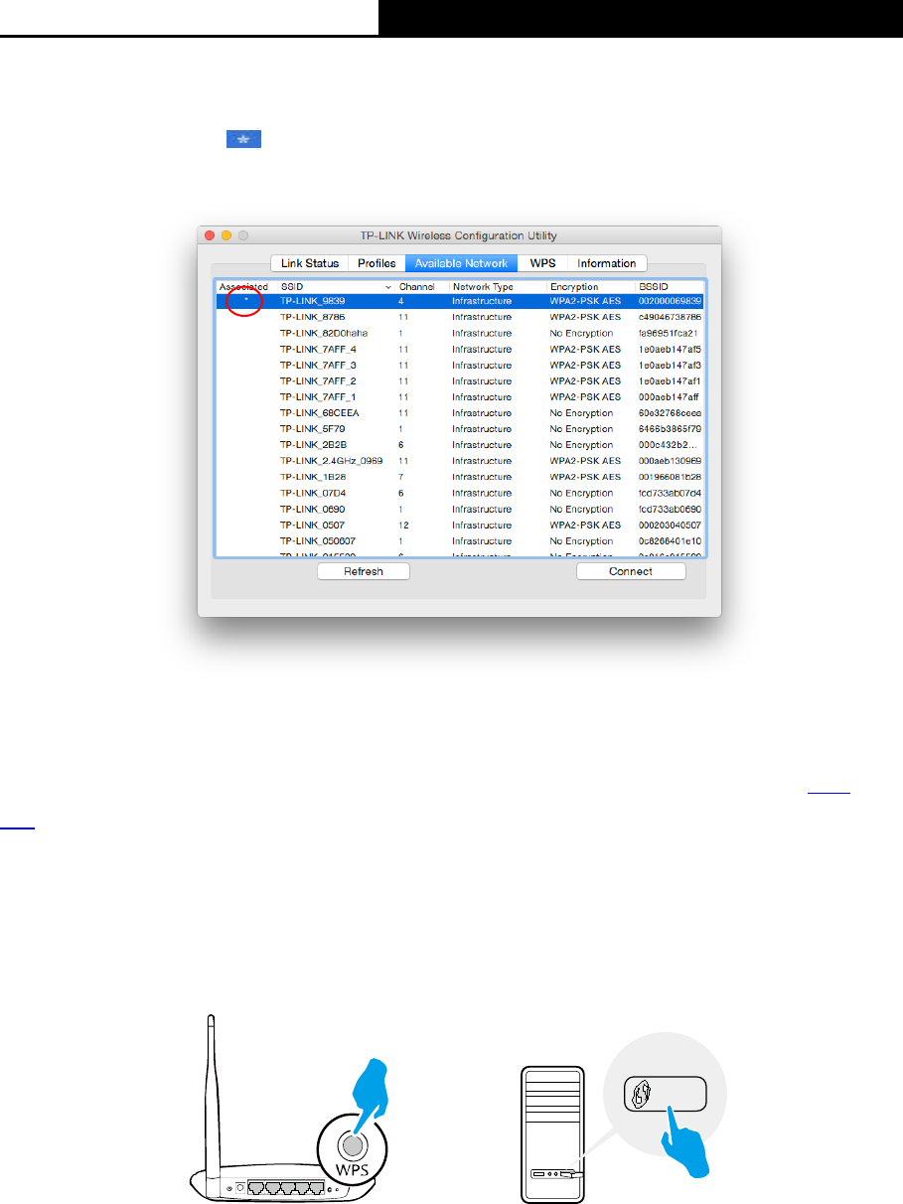Pick the TP-LINK_68CEEA network
The width and height of the screenshot is (903, 1204).
460,412
